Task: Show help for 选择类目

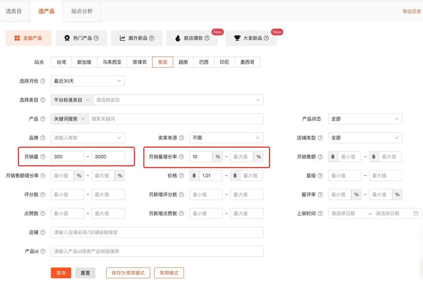Action: [x=43, y=100]
